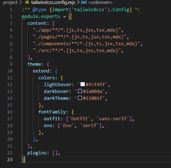Click the JS file icon in breadcrumb
The image size is (171, 168).
click(x=27, y=2)
